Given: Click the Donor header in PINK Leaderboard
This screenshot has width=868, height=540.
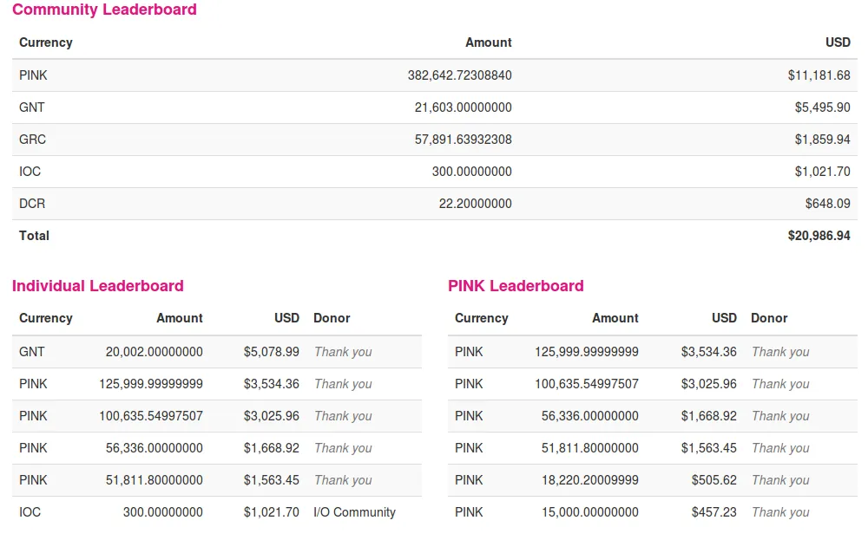Looking at the screenshot, I should tap(769, 318).
